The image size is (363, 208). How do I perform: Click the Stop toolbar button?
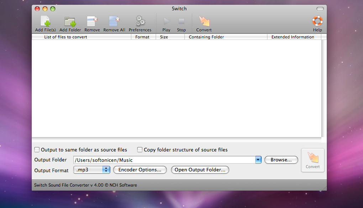coord(181,24)
